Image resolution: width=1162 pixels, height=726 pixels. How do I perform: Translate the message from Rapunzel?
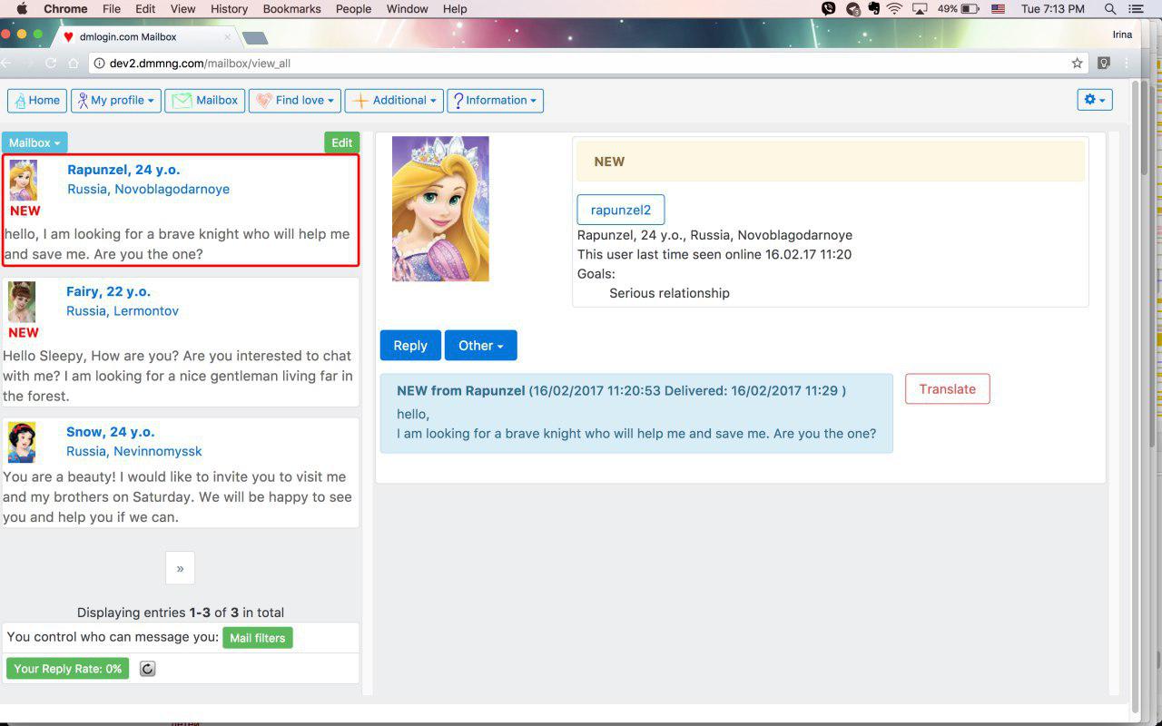[948, 389]
